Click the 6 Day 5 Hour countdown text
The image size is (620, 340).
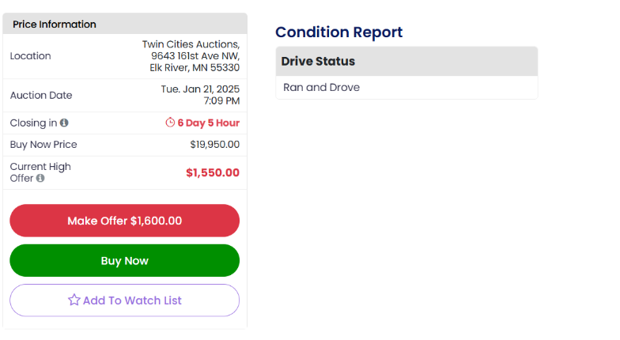208,123
